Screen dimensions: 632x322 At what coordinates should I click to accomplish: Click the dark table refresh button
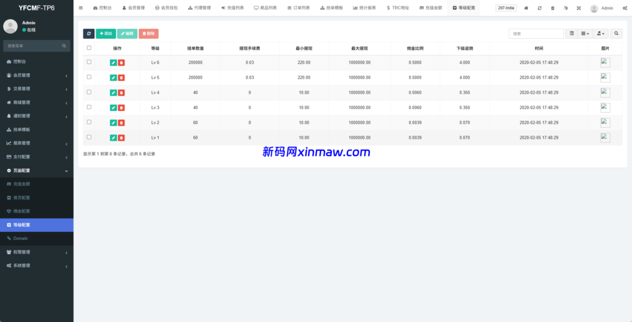pos(89,34)
